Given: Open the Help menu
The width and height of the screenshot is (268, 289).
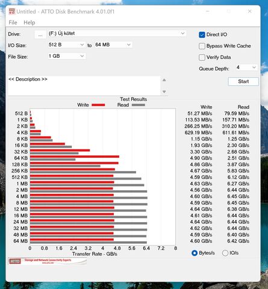Looking at the screenshot, I should pyautogui.click(x=30, y=22).
